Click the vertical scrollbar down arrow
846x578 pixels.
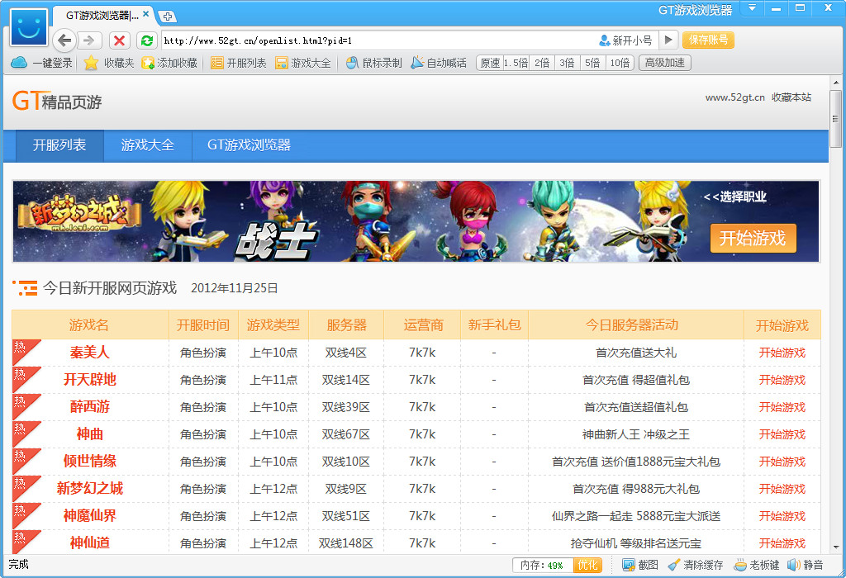836,547
